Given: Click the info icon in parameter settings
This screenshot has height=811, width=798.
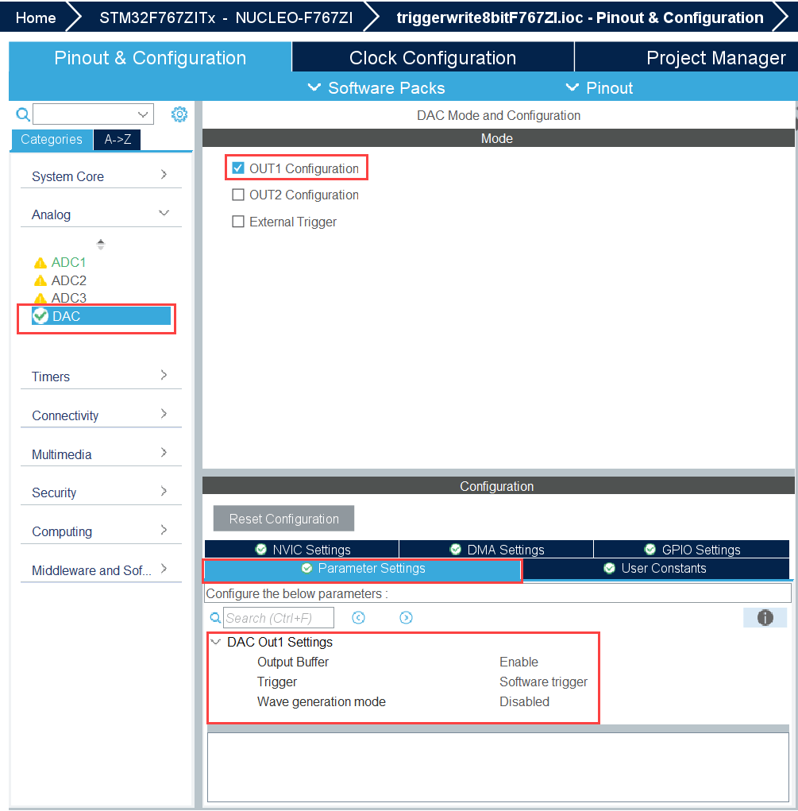Looking at the screenshot, I should tap(765, 618).
